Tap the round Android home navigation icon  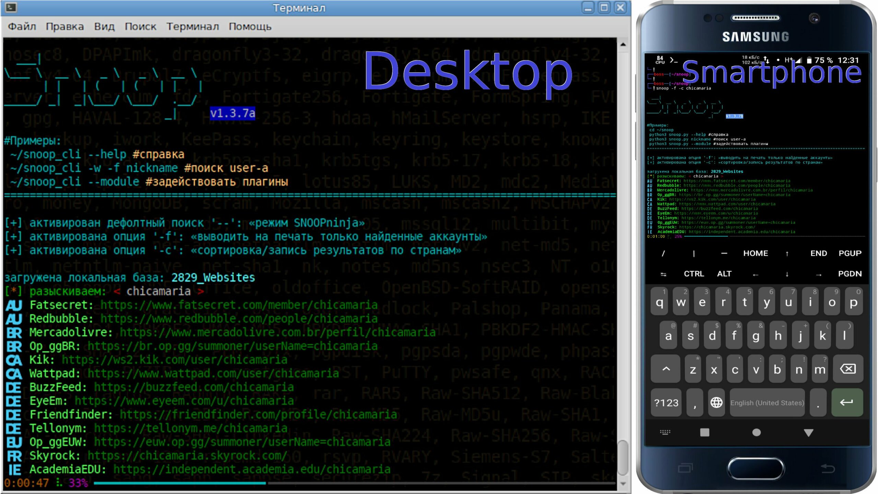click(756, 433)
